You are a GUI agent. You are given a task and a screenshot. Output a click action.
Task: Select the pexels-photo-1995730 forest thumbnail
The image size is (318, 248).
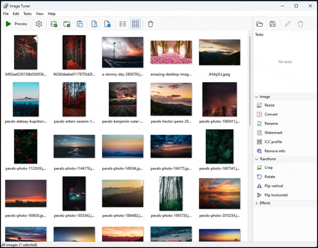click(x=171, y=193)
